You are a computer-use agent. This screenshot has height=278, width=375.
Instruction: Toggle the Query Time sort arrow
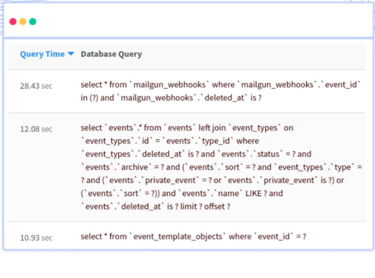tap(71, 54)
